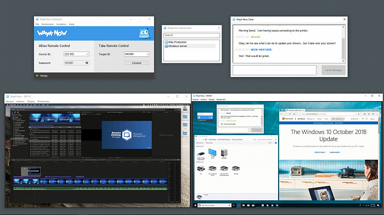384x215 pixels.
Task: Open the Display menu in Windows session
Action: pos(212,100)
